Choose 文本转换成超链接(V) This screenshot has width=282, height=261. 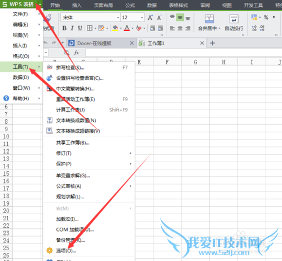89,131
